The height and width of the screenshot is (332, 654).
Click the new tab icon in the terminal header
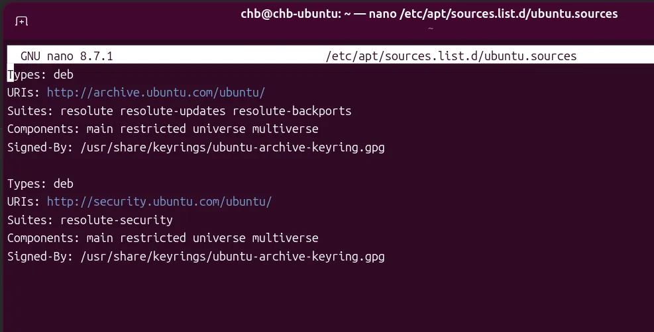pyautogui.click(x=22, y=21)
